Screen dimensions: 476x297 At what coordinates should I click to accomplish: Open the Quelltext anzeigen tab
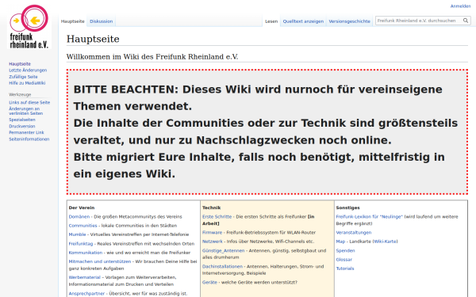coord(303,21)
